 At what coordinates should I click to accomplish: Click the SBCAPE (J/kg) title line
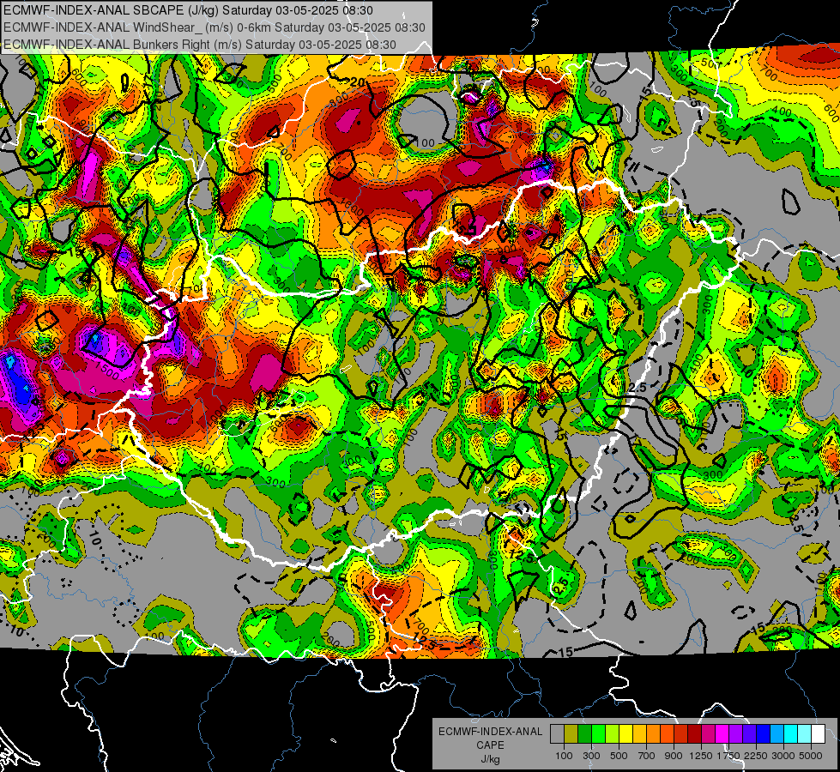click(188, 10)
